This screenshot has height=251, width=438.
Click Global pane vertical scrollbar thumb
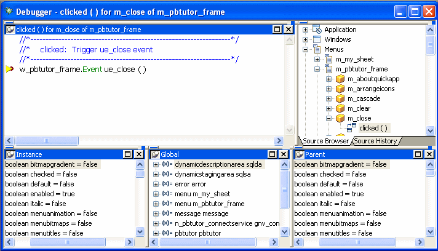[284, 189]
